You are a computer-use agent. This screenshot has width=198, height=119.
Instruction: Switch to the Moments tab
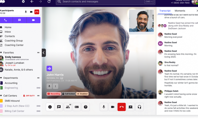(180, 11)
